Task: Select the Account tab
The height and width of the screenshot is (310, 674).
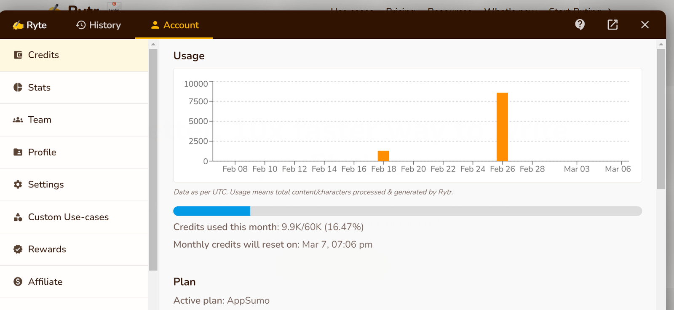Action: click(x=174, y=25)
